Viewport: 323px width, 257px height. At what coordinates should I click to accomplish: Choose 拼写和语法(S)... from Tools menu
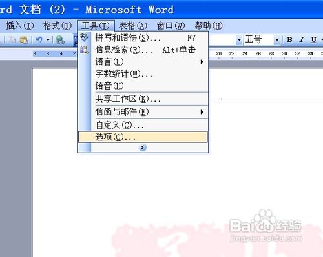pos(143,38)
